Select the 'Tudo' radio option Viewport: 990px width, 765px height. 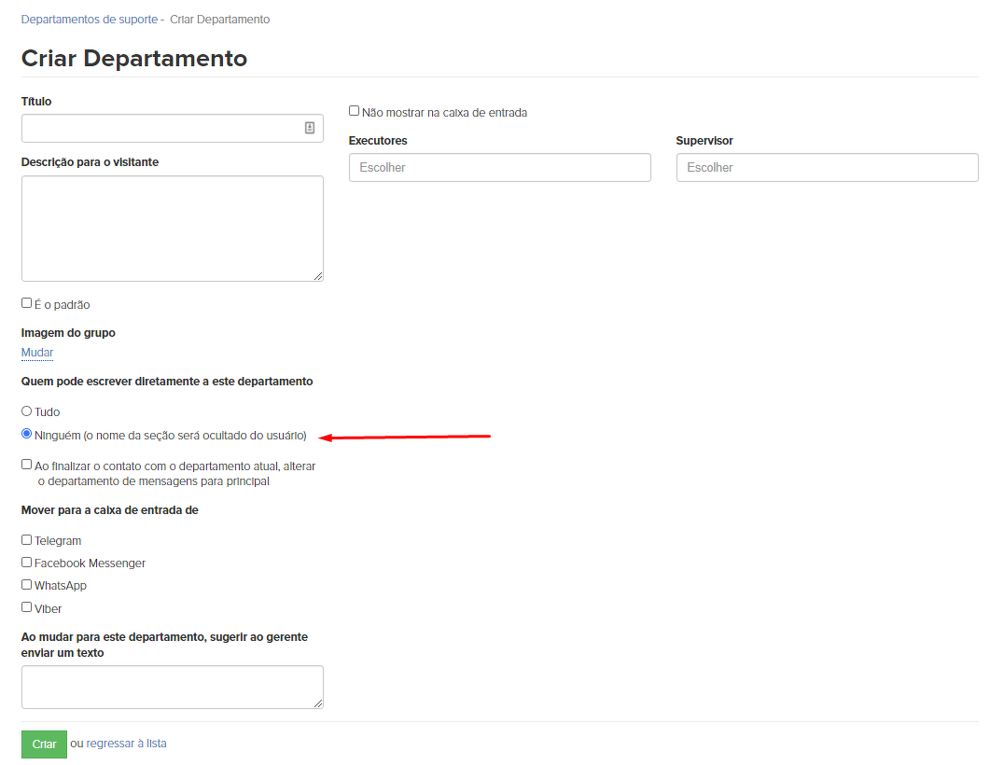27,410
